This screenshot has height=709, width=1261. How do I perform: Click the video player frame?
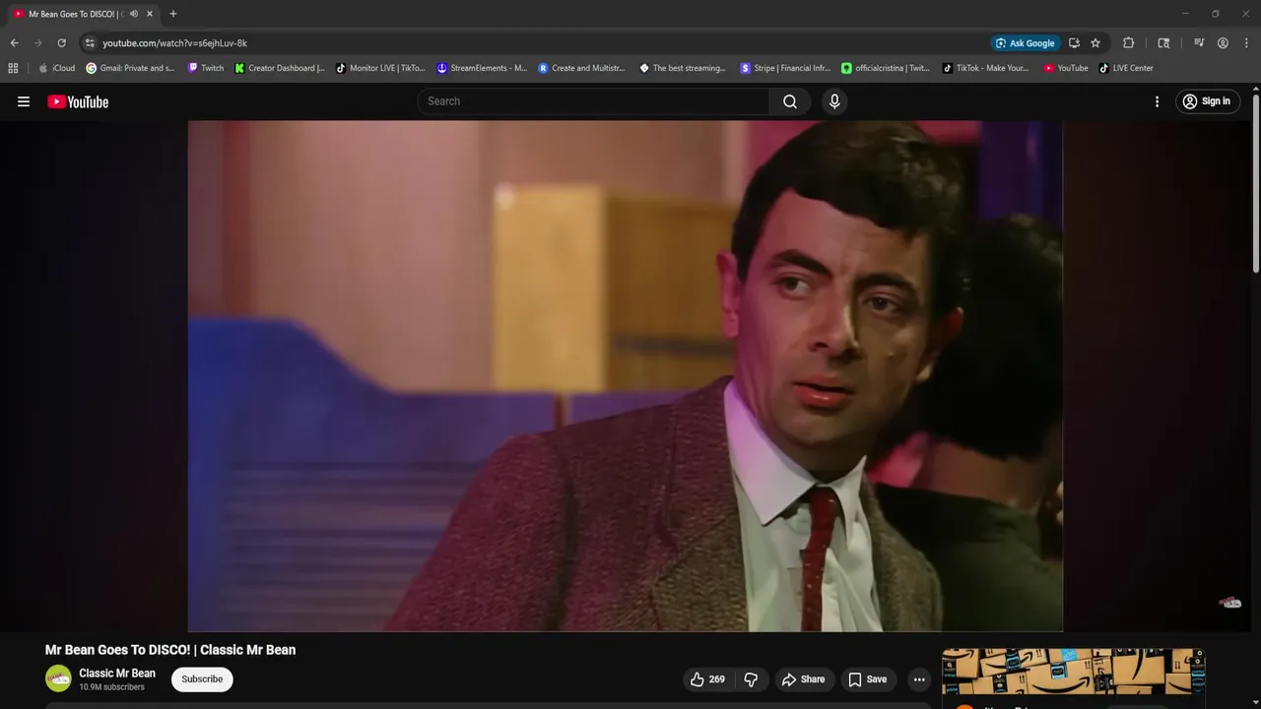[626, 375]
